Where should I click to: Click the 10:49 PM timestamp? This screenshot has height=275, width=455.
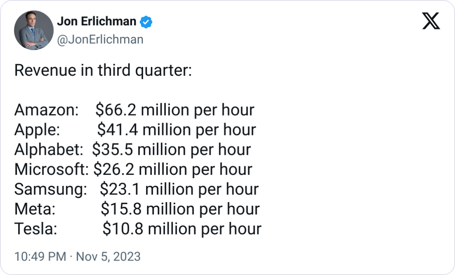pos(40,257)
